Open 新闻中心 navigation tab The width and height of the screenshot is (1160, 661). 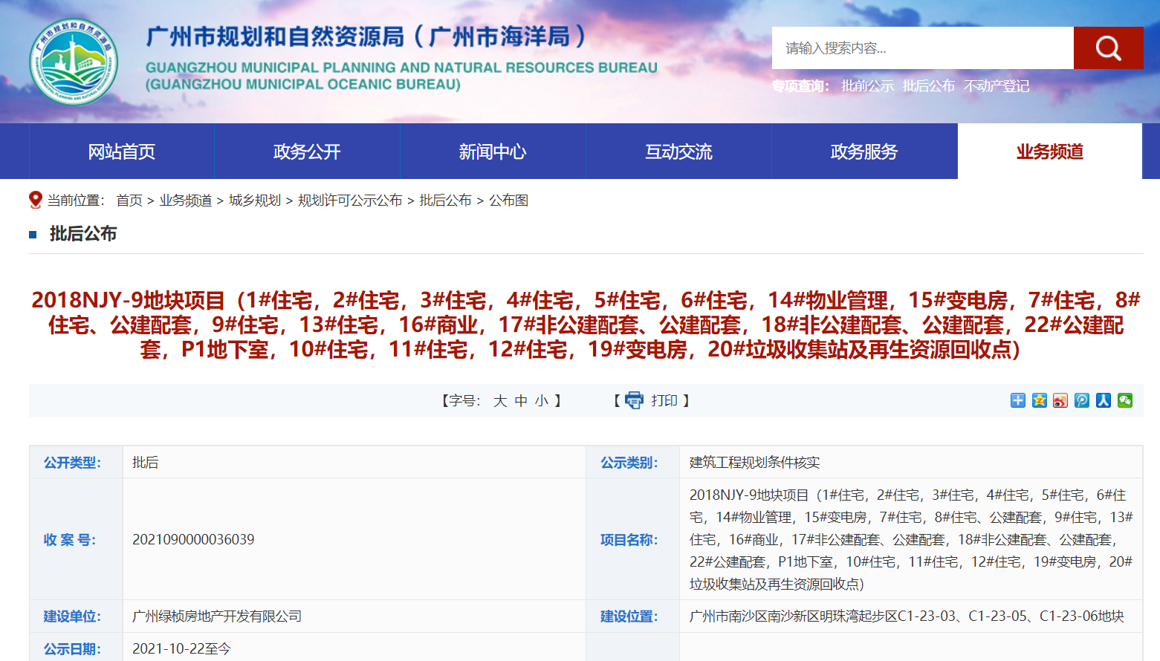[x=493, y=152]
